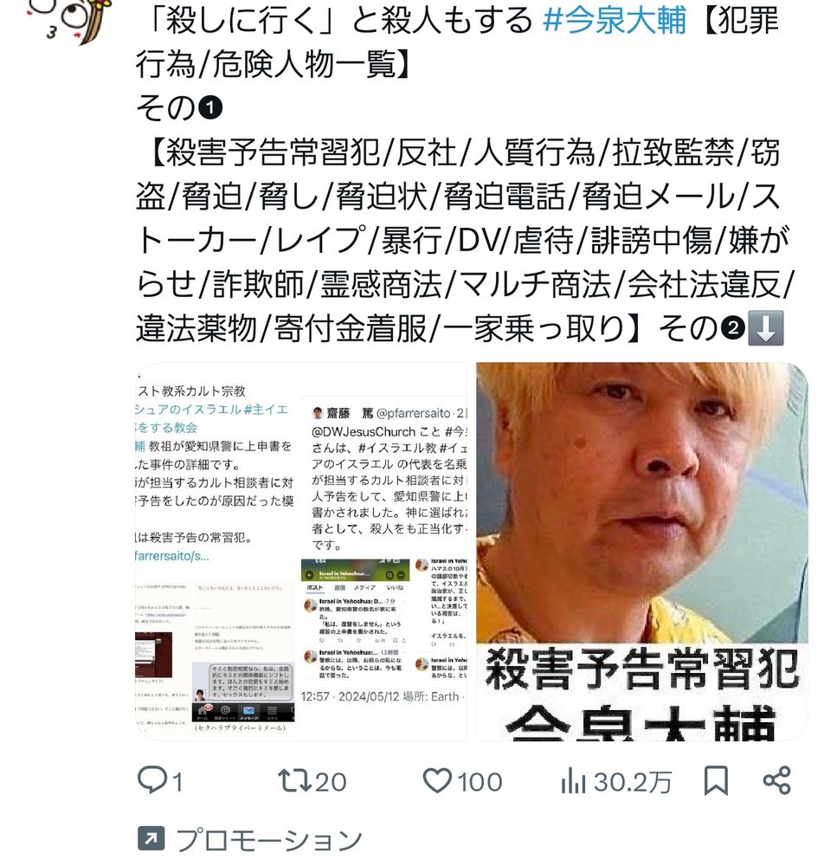Screen dimensions: 824x866
Task: Click the reply count 1
Action: [177, 782]
